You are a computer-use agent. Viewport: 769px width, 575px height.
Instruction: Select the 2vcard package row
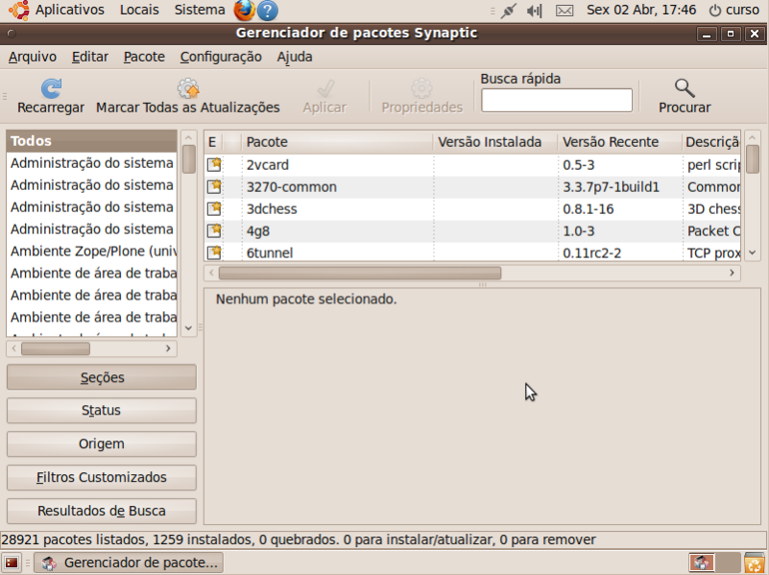coord(472,165)
